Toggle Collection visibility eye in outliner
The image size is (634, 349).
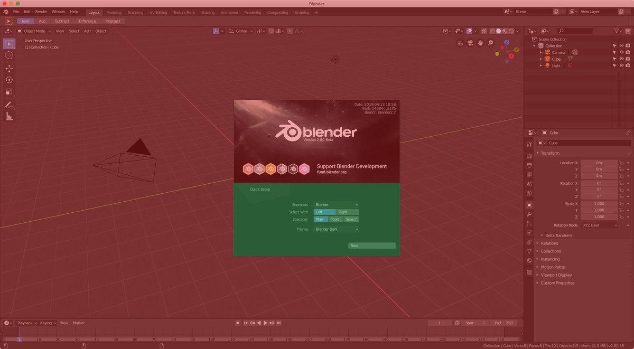(621, 46)
